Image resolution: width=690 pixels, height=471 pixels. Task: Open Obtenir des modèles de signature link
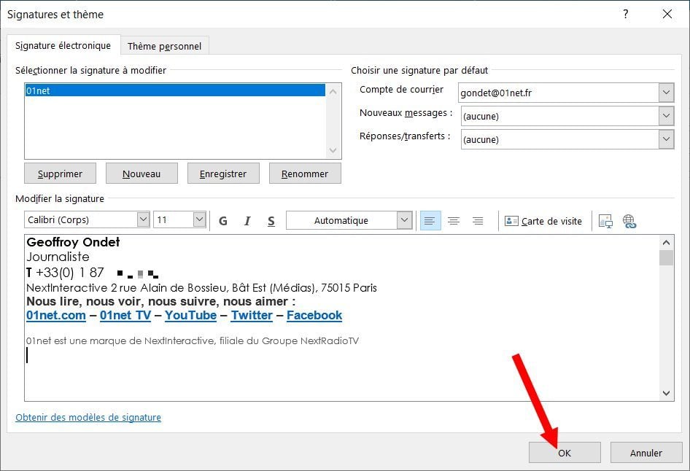coord(88,417)
